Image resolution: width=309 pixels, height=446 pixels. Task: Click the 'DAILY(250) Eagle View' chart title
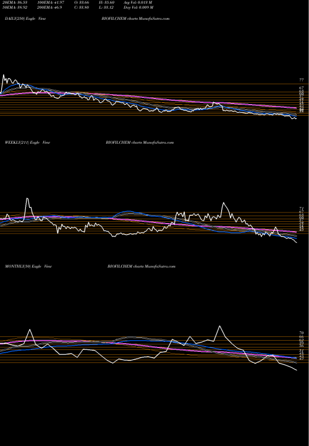[x=25, y=19]
